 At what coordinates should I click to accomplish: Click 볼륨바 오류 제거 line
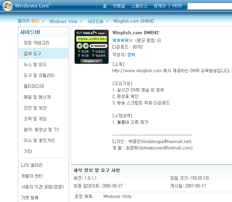[130, 122]
